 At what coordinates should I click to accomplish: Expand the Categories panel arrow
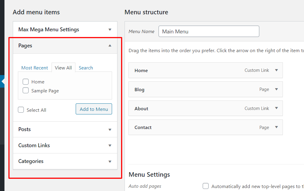[110, 162]
